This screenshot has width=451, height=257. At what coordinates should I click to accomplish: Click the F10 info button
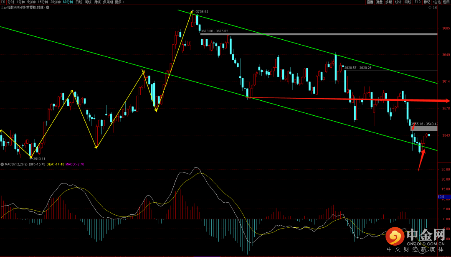click(417, 2)
